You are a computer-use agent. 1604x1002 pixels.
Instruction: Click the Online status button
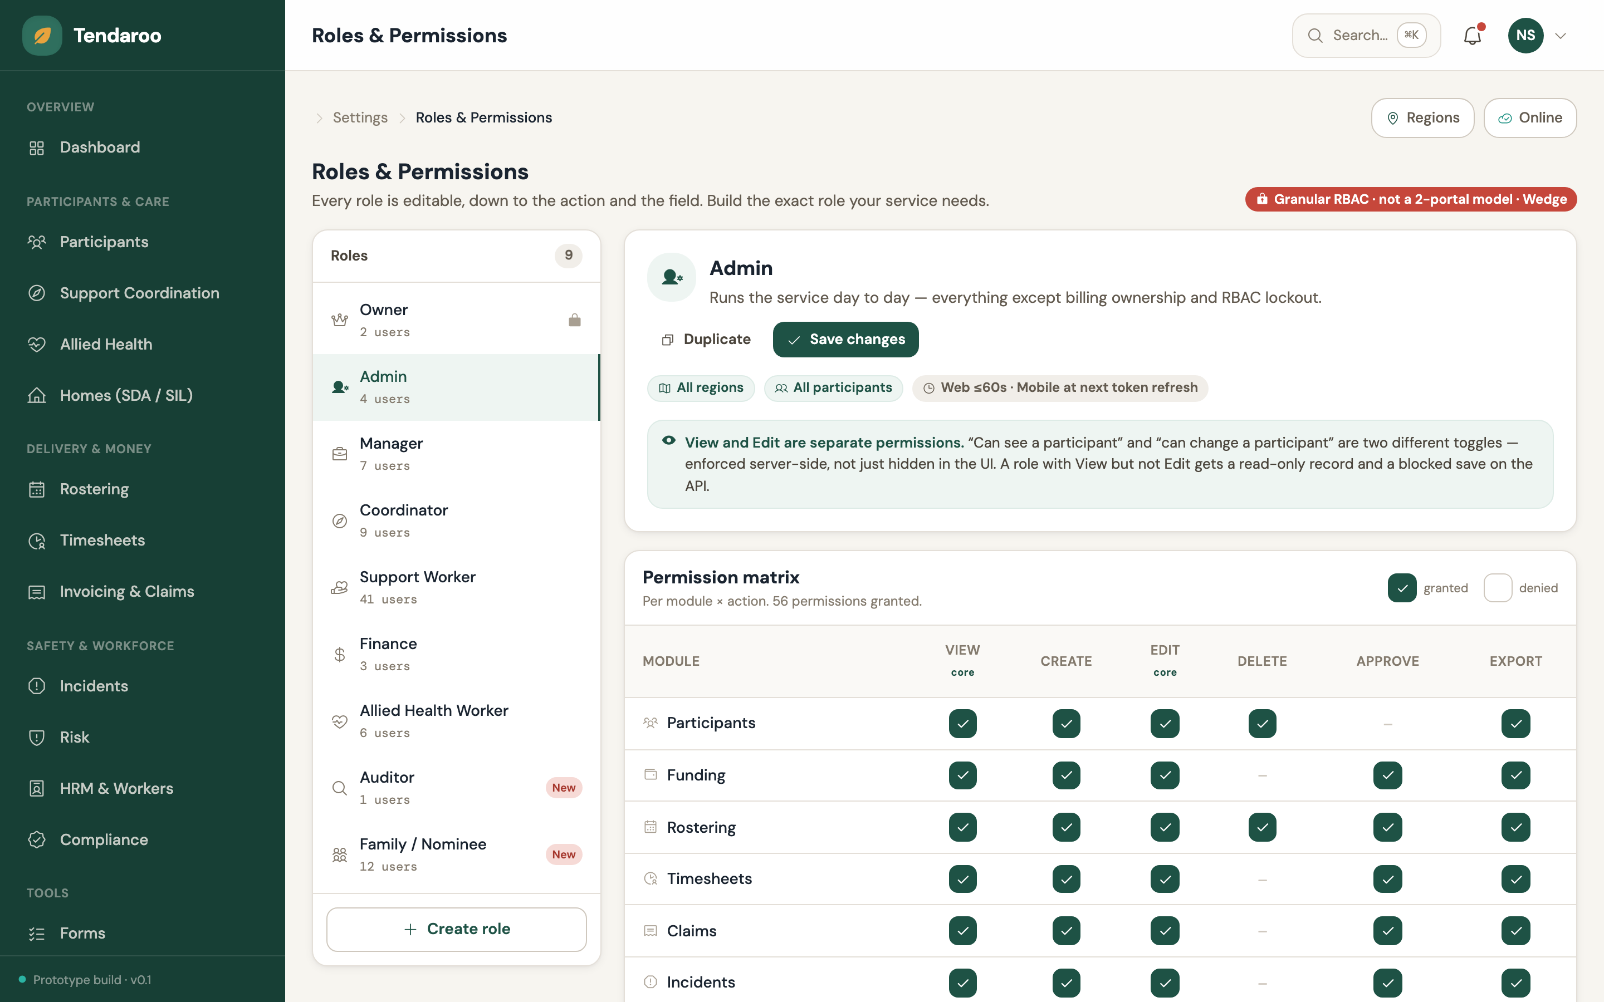(x=1530, y=118)
